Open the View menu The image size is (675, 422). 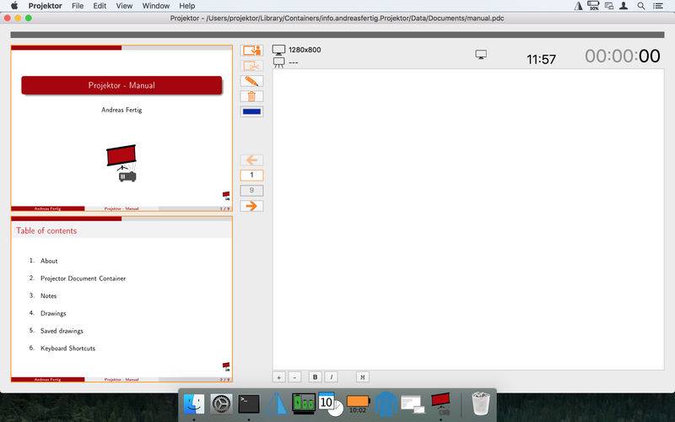[x=124, y=6]
